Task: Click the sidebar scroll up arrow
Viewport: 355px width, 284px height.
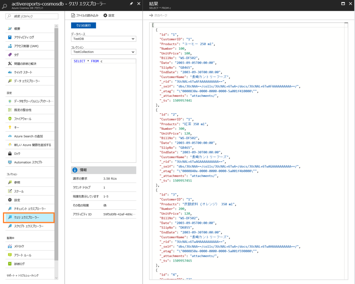Action: [x=57, y=26]
